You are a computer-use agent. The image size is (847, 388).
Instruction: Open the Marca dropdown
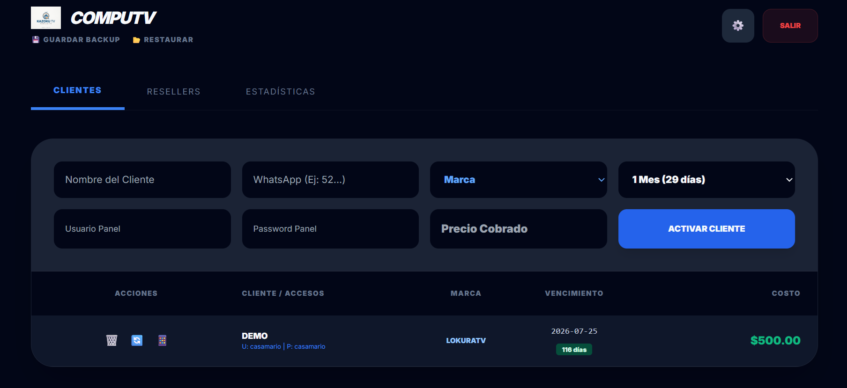pos(518,180)
